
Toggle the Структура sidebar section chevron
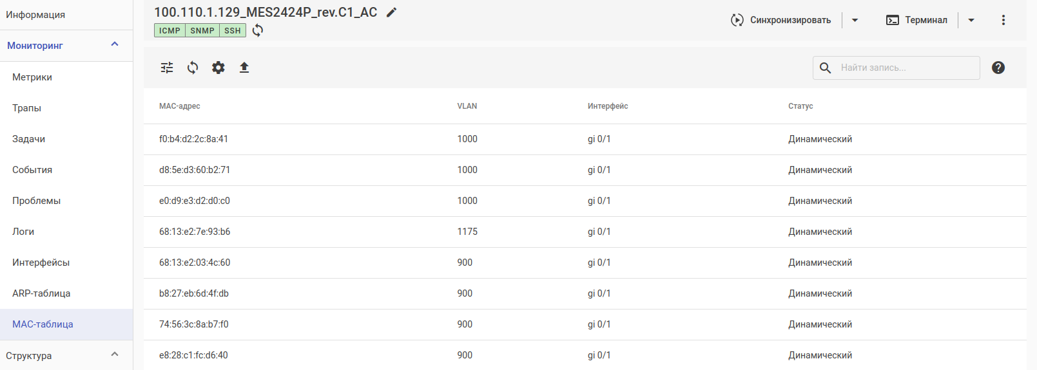(x=115, y=355)
